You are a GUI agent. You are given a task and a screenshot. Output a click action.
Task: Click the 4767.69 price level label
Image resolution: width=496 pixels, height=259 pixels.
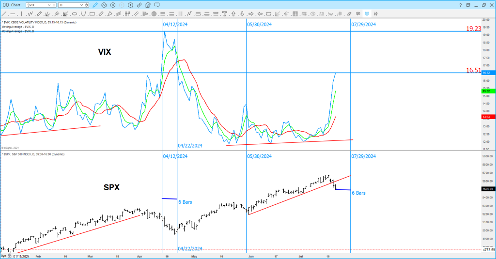[489, 250]
